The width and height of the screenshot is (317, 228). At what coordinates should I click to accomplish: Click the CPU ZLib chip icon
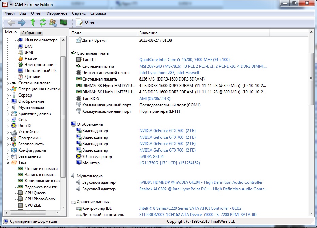pyautogui.click(x=20, y=205)
